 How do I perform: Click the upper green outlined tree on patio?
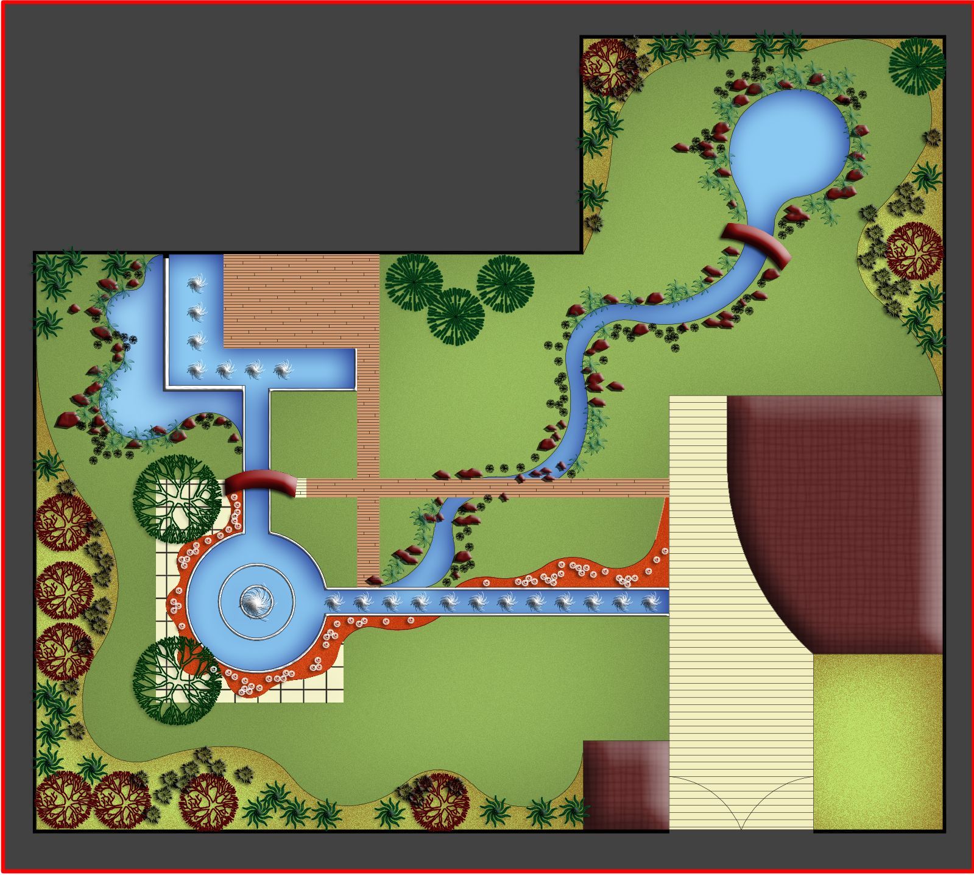coord(177,498)
